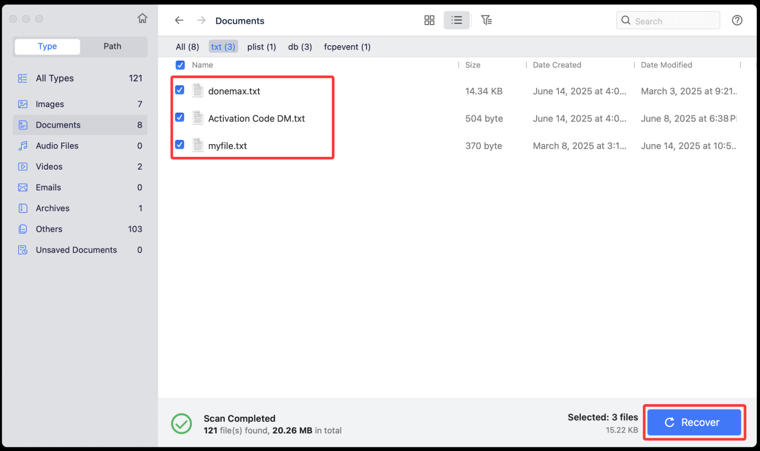Open help via question mark icon
Screen dimensions: 760x451
pos(737,20)
